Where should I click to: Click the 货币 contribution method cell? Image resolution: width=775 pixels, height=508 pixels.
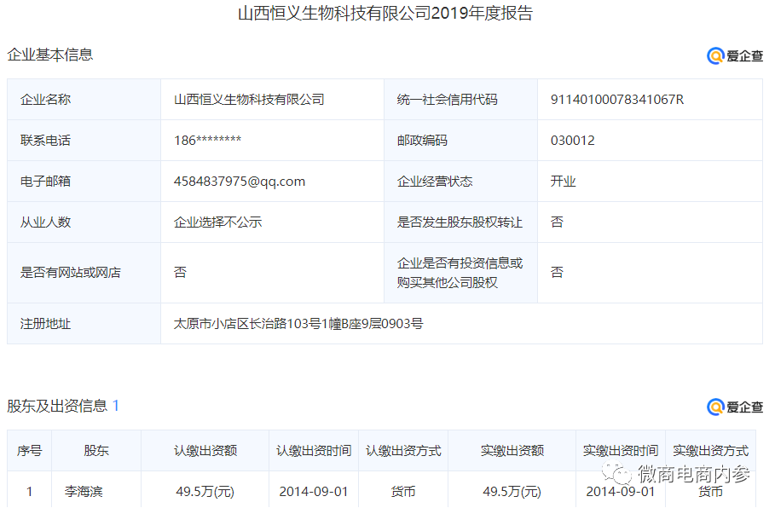click(405, 489)
